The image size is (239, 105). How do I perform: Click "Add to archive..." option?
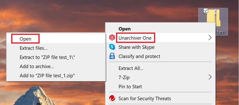pyautogui.click(x=37, y=66)
